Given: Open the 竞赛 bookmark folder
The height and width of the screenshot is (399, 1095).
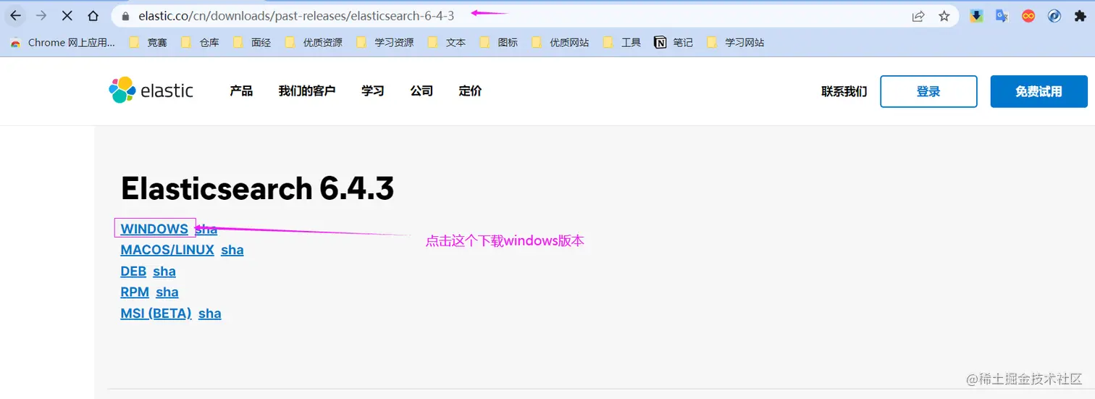Looking at the screenshot, I should coord(148,43).
